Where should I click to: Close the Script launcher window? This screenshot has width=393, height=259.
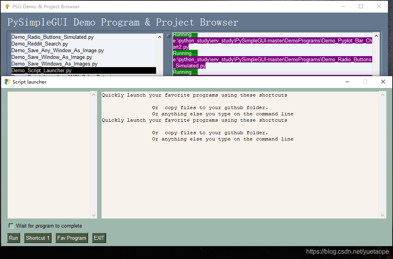383,82
